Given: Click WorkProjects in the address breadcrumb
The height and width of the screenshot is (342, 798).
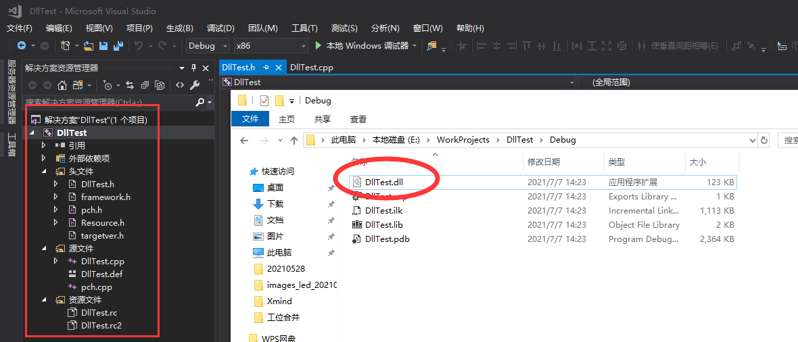Looking at the screenshot, I should coord(463,140).
